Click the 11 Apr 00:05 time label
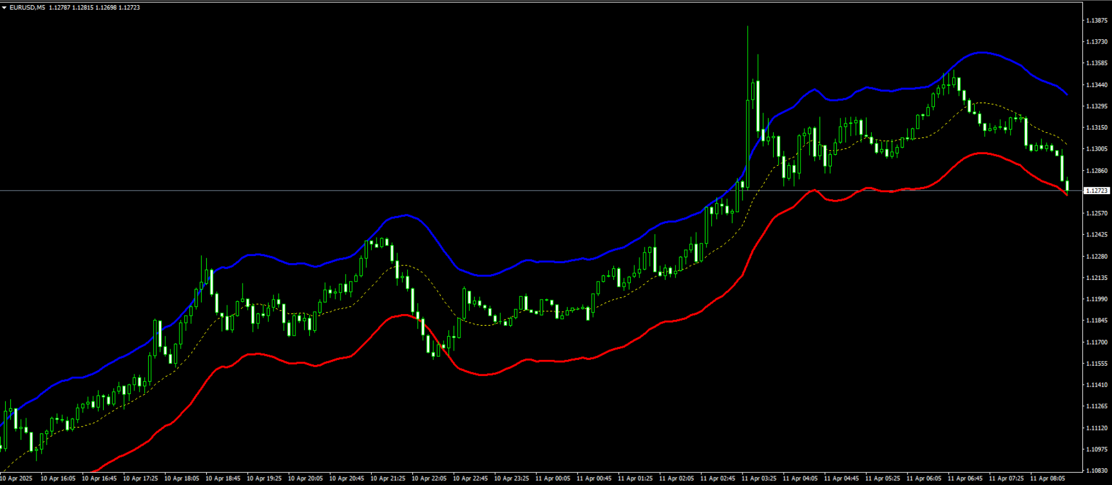The image size is (1112, 485). pyautogui.click(x=553, y=479)
